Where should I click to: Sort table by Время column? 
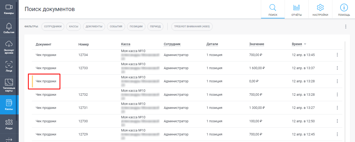pos(297,44)
